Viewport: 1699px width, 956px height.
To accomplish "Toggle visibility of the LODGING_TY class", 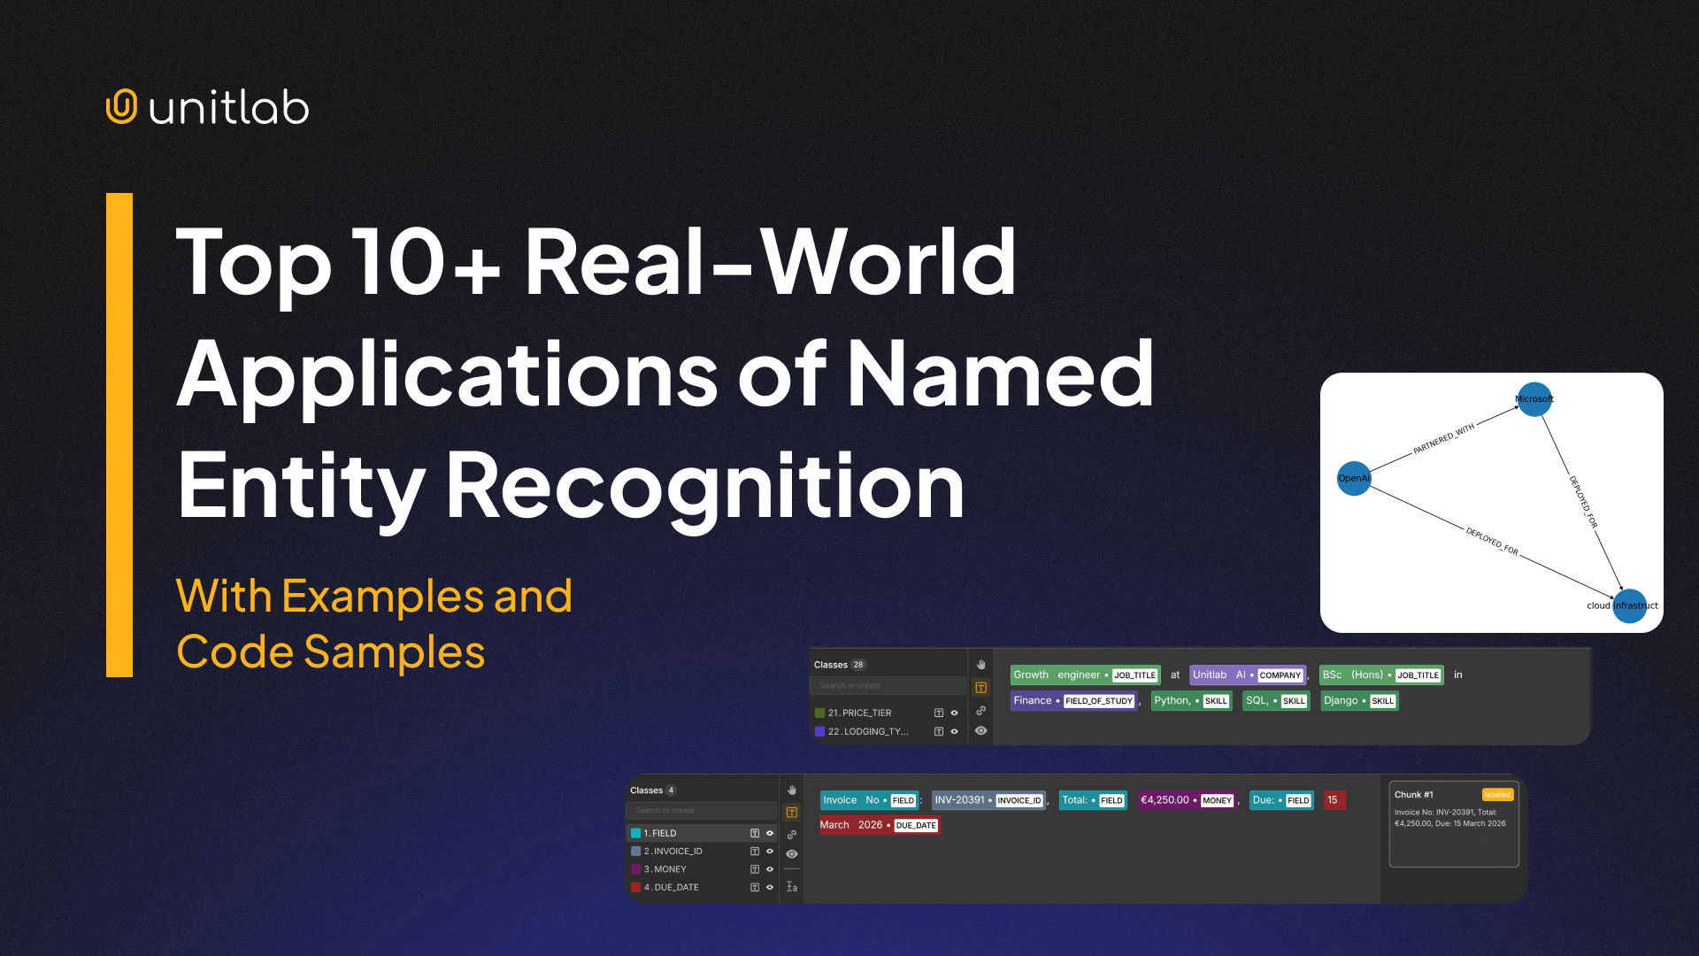I will (954, 731).
